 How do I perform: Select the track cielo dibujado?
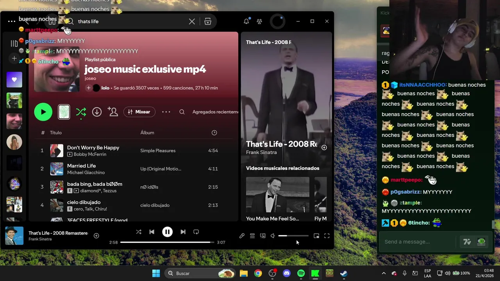[x=84, y=202]
